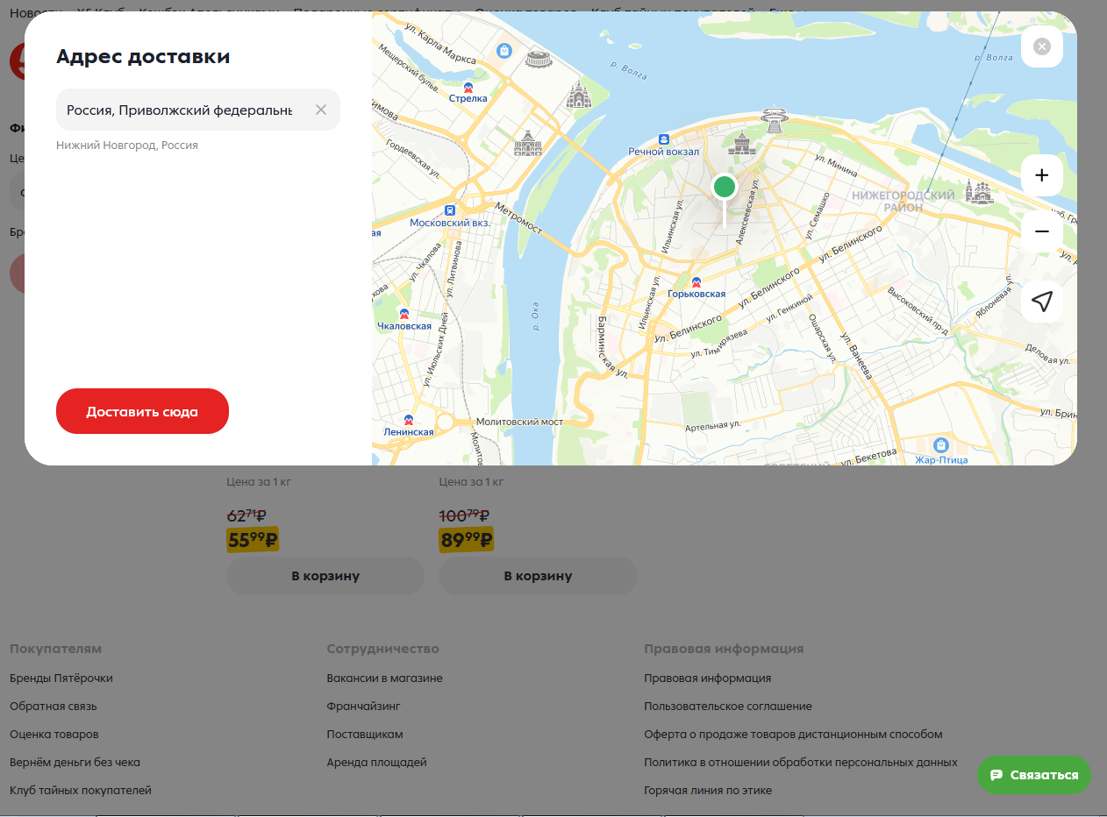Viewport: 1107px width, 817px height.
Task: Click the ул. Бекетова street label
Action: coord(868,456)
